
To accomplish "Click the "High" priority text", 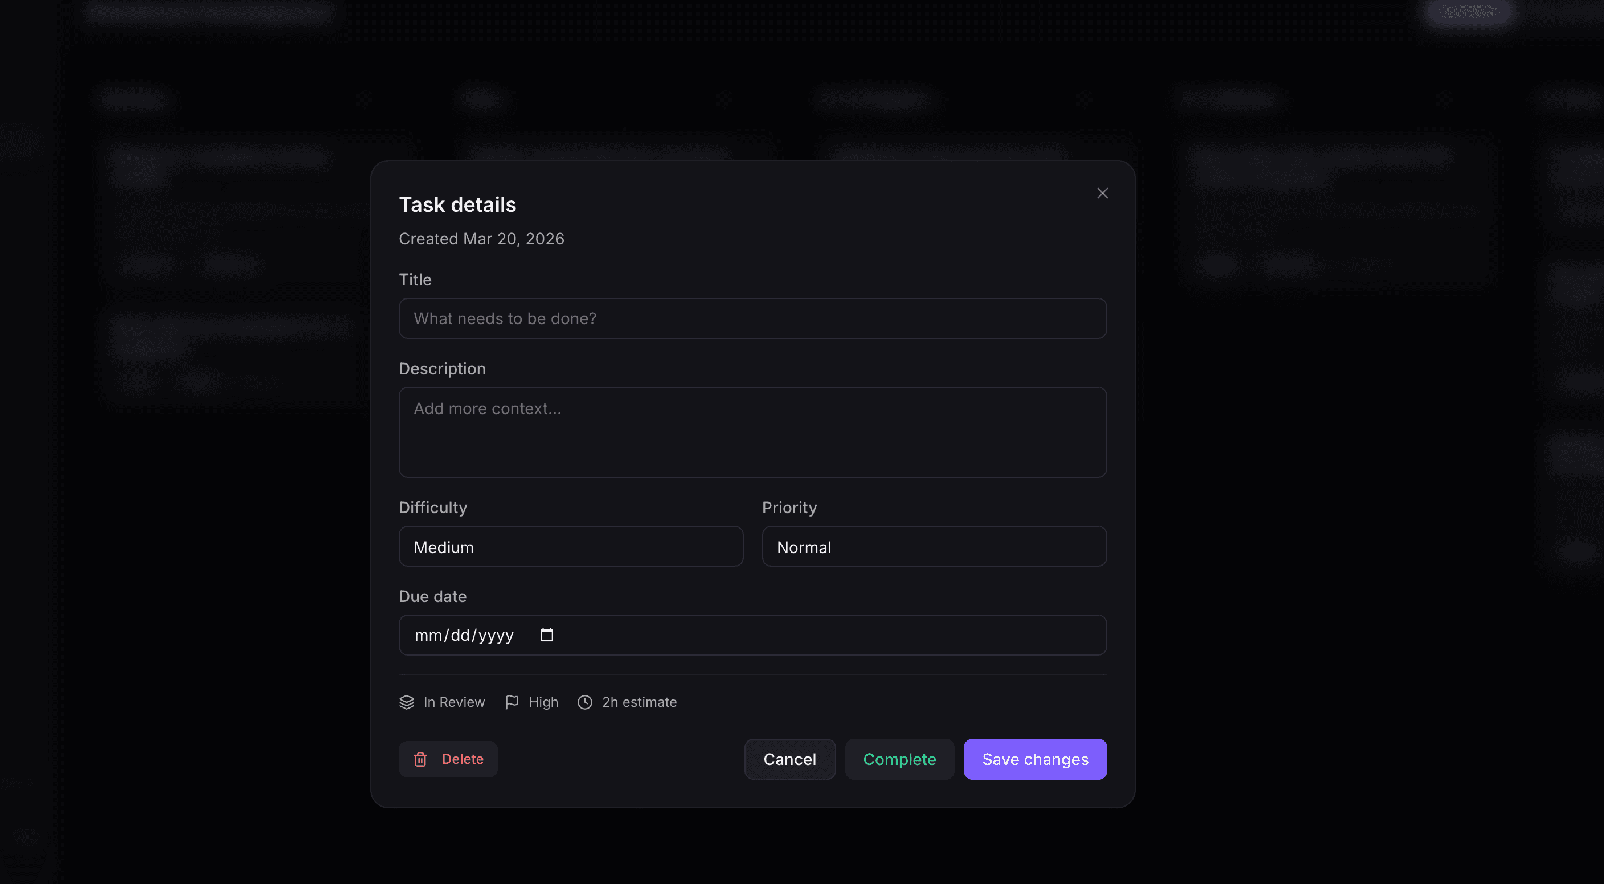I will coord(543,702).
